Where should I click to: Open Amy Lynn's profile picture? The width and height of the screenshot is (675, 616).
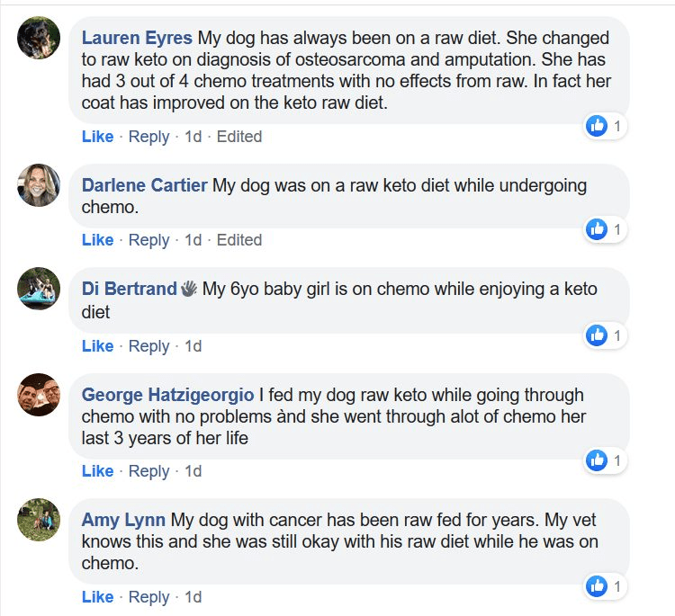[x=39, y=520]
